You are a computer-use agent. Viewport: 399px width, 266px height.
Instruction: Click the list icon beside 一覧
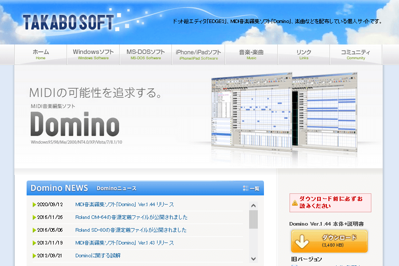click(246, 188)
